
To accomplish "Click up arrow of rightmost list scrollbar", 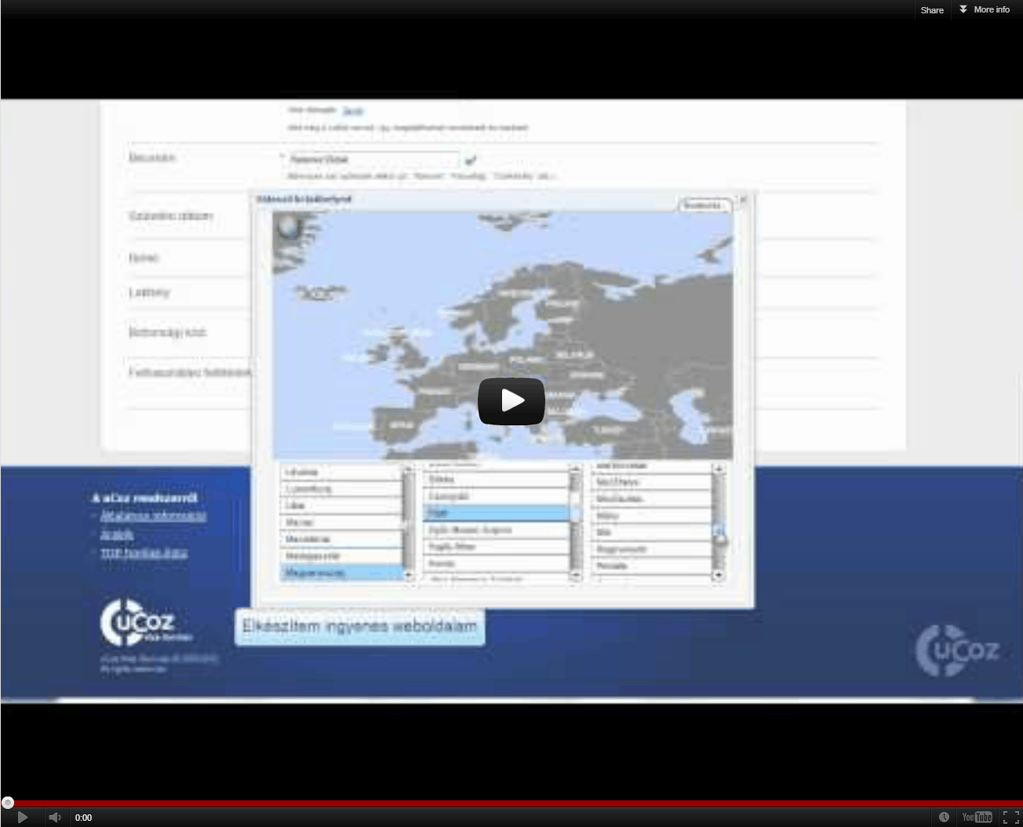I will 718,469.
